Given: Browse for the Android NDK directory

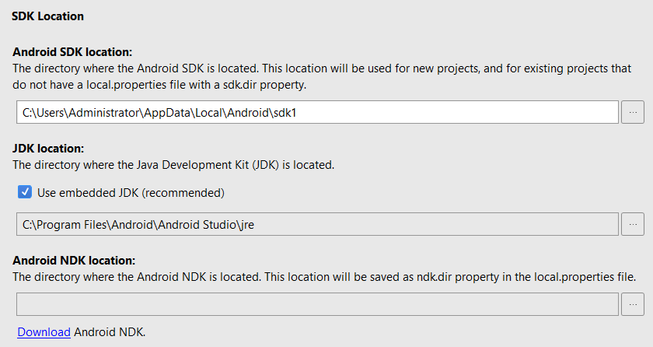Looking at the screenshot, I should 633,304.
